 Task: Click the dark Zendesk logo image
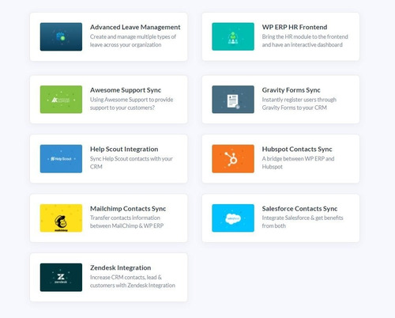61,278
